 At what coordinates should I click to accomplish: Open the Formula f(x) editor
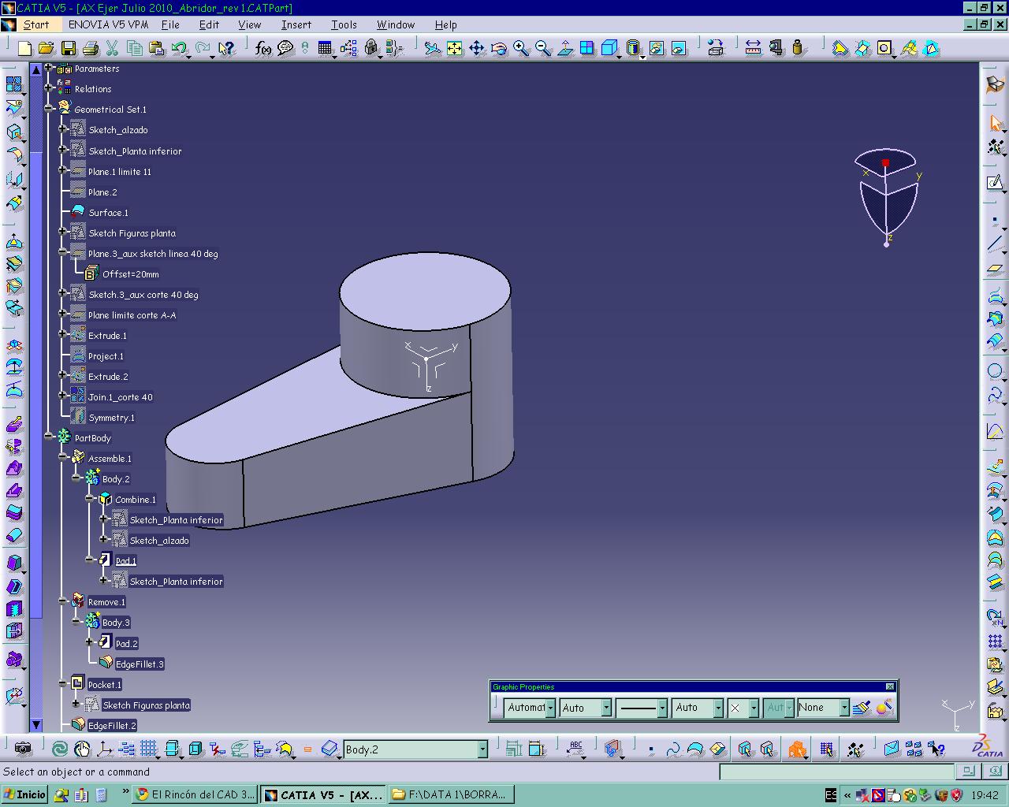[263, 49]
